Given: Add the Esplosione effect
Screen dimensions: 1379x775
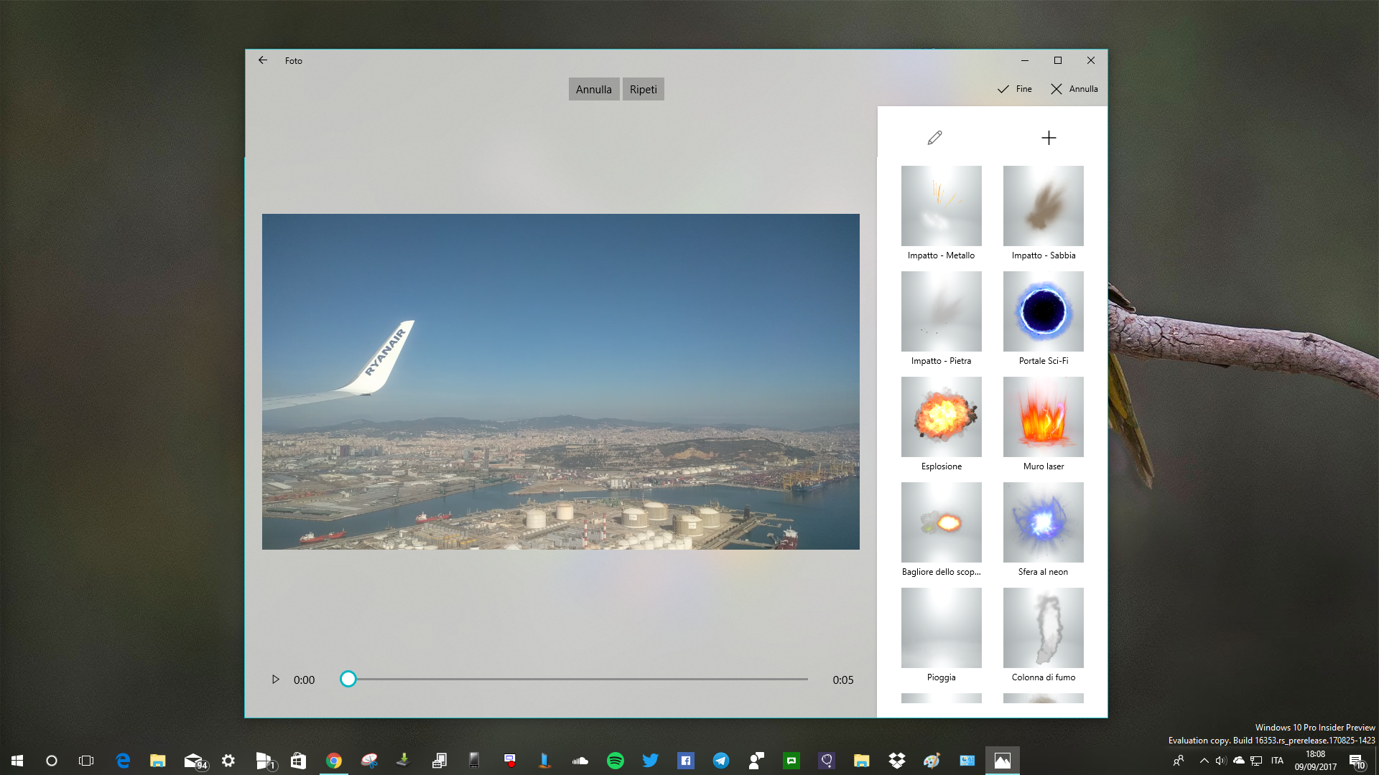Looking at the screenshot, I should tap(942, 424).
